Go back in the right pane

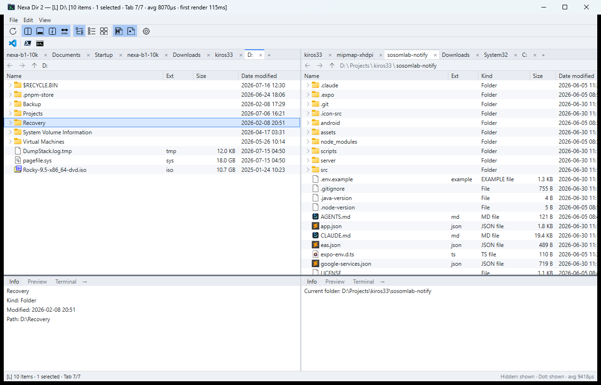point(308,66)
